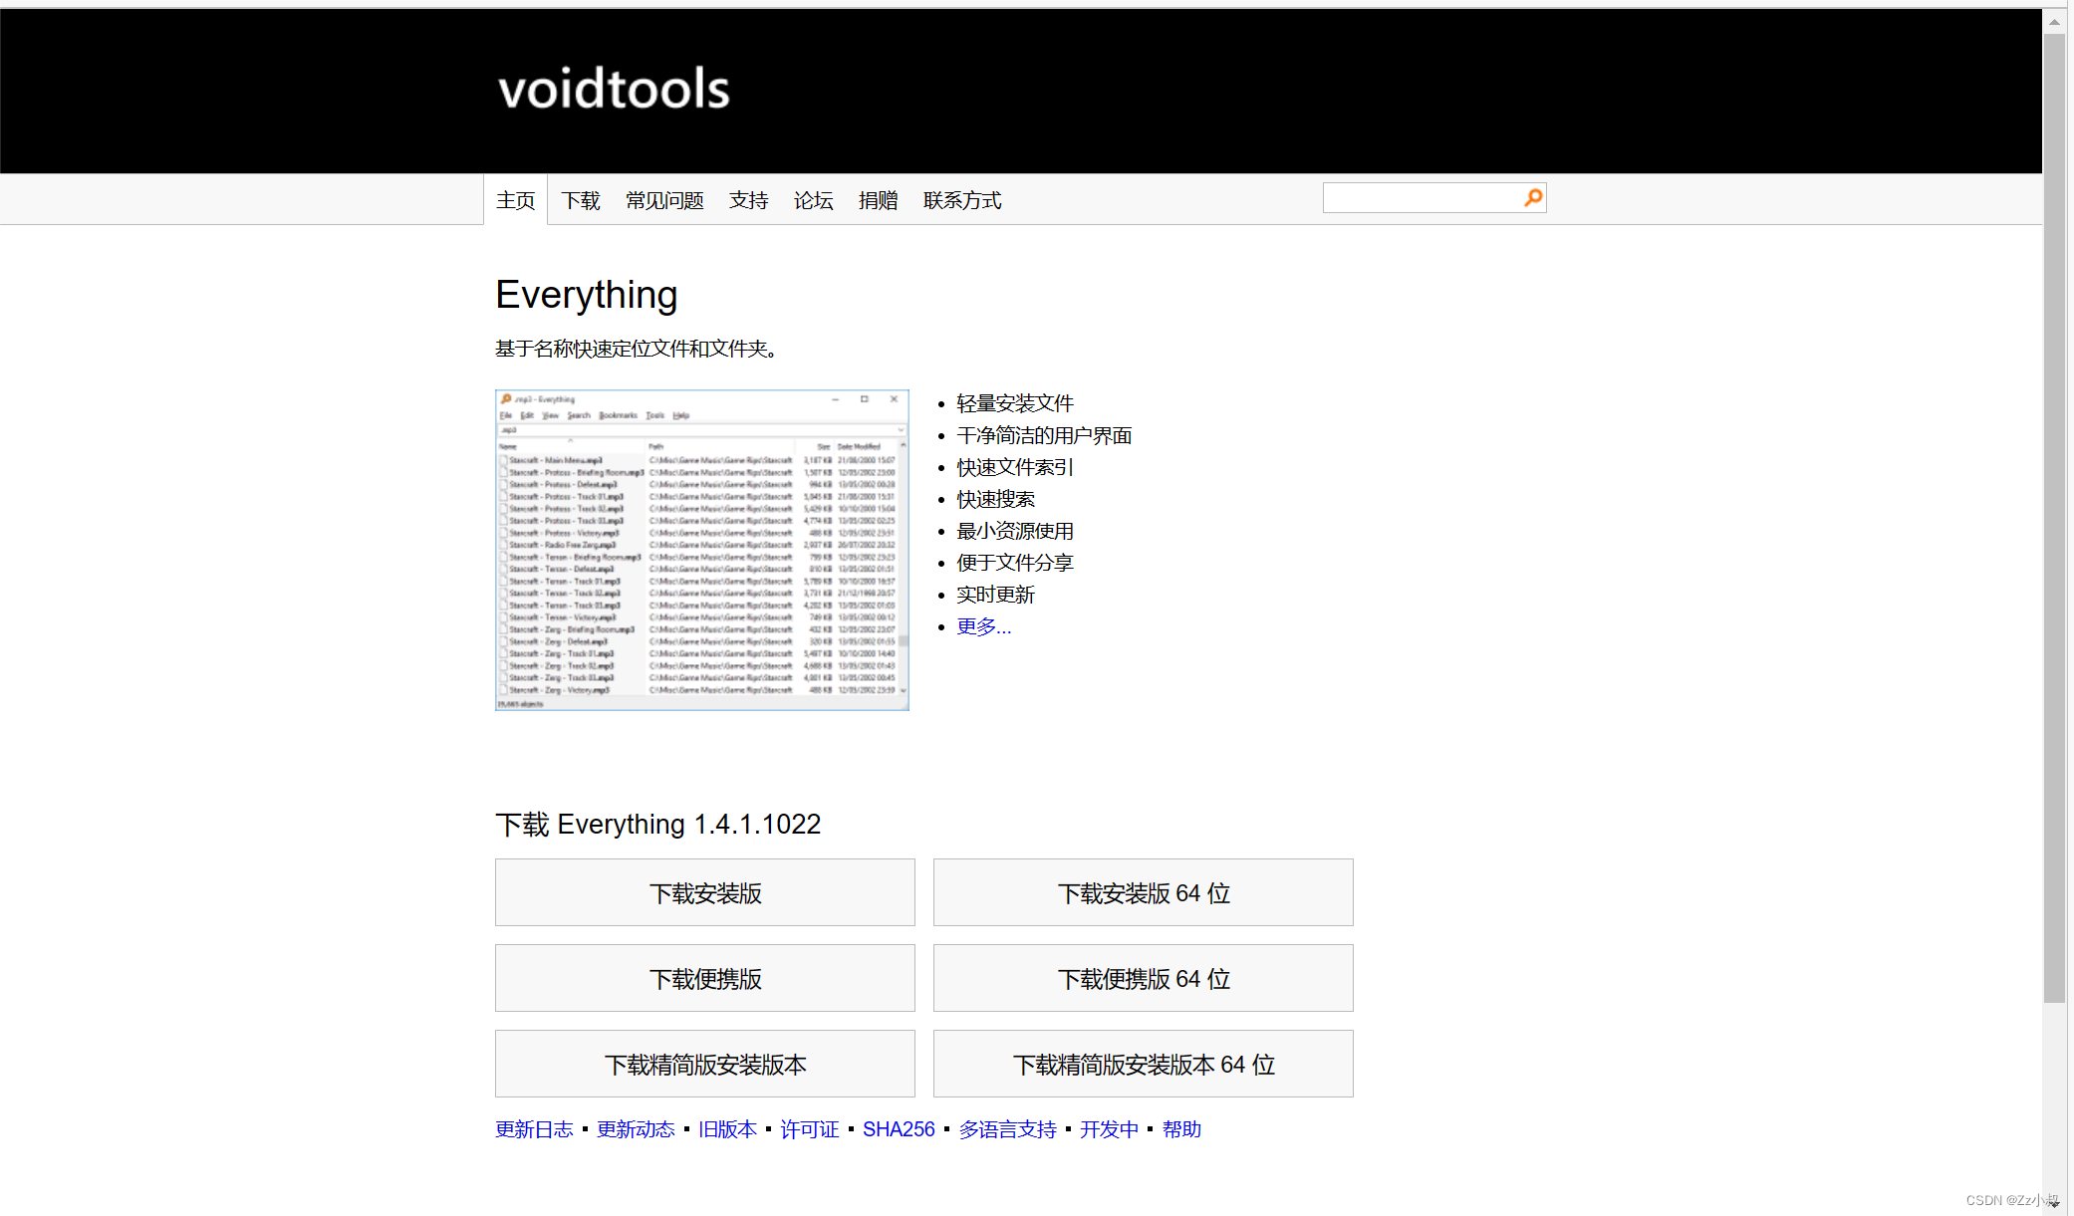Click the 轻量安装文件 bullet text
Viewport: 2074px width, 1216px height.
pos(1015,403)
